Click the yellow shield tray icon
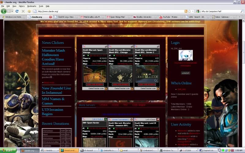The height and width of the screenshot is (153, 245). pyautogui.click(x=229, y=151)
